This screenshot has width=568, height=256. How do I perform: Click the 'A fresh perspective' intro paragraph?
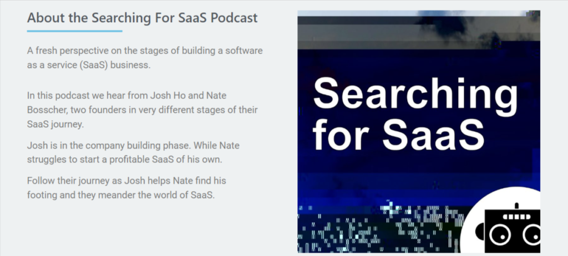click(144, 58)
